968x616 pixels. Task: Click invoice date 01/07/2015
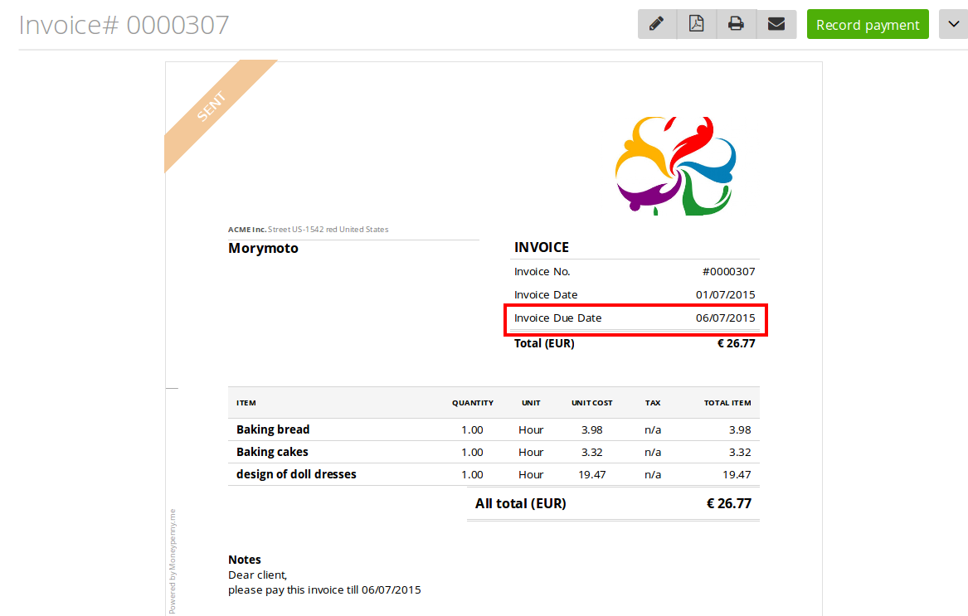click(726, 294)
